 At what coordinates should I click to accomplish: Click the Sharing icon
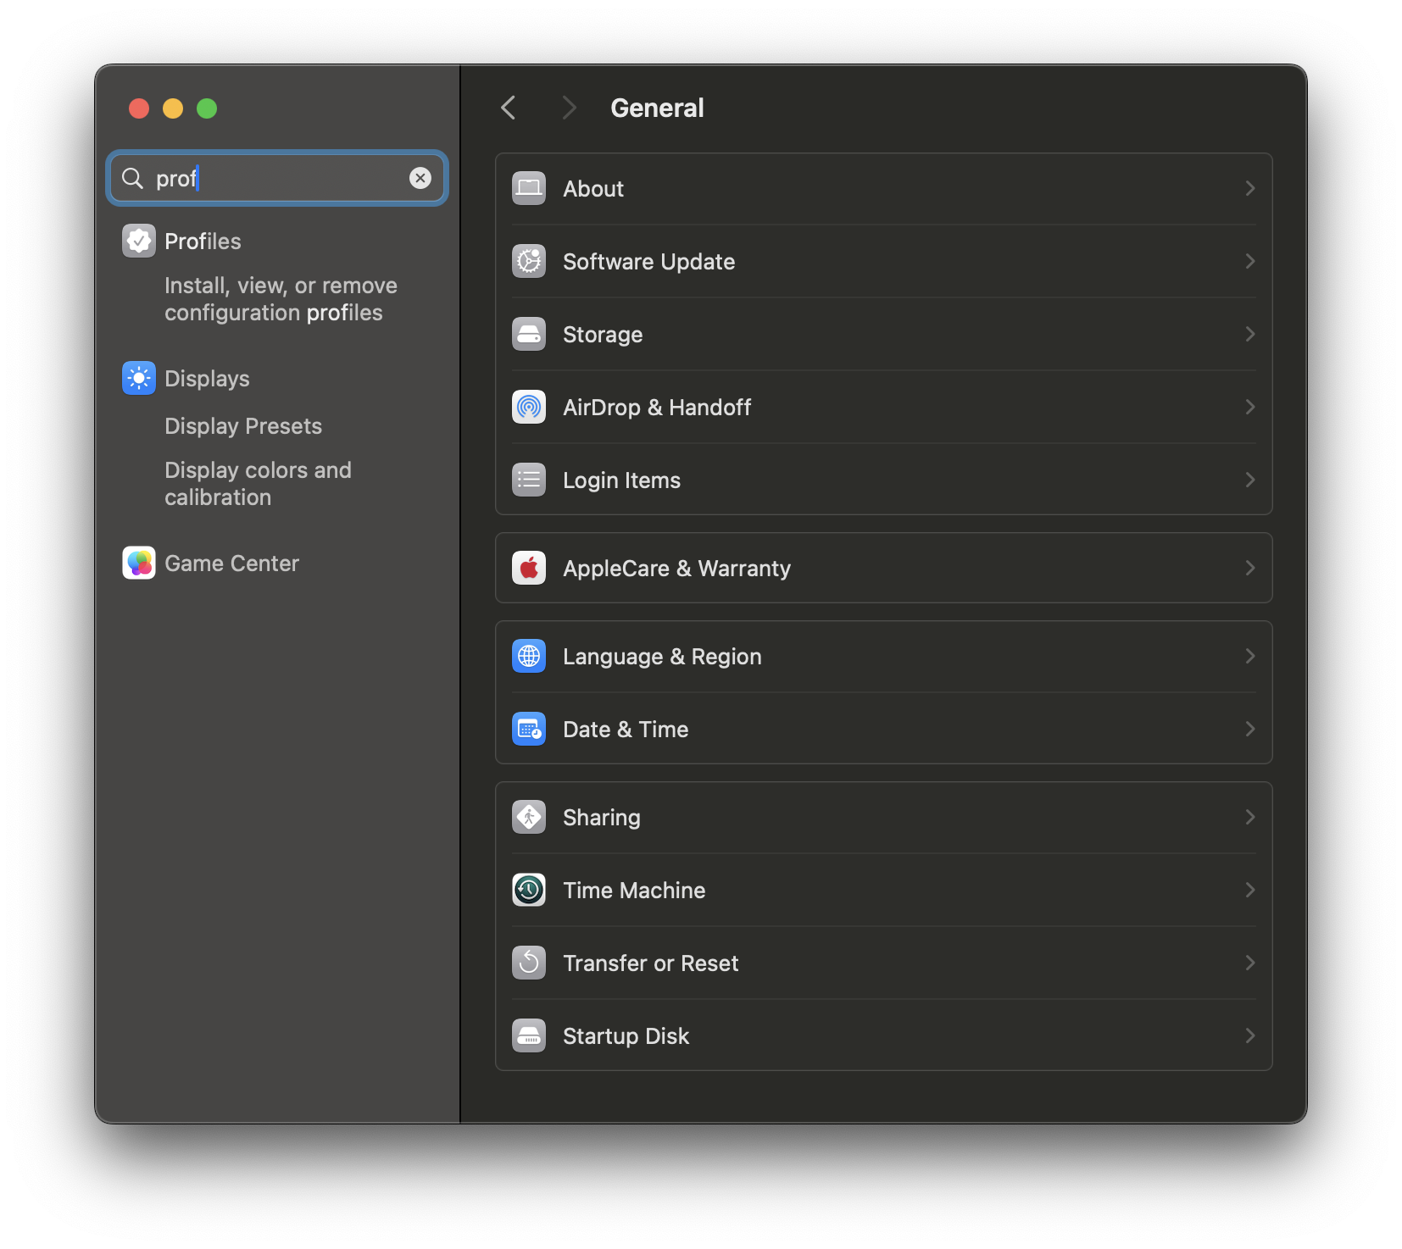tap(529, 817)
